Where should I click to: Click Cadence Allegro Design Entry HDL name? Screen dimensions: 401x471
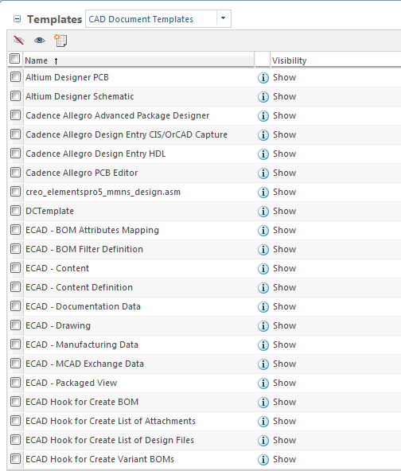[95, 154]
